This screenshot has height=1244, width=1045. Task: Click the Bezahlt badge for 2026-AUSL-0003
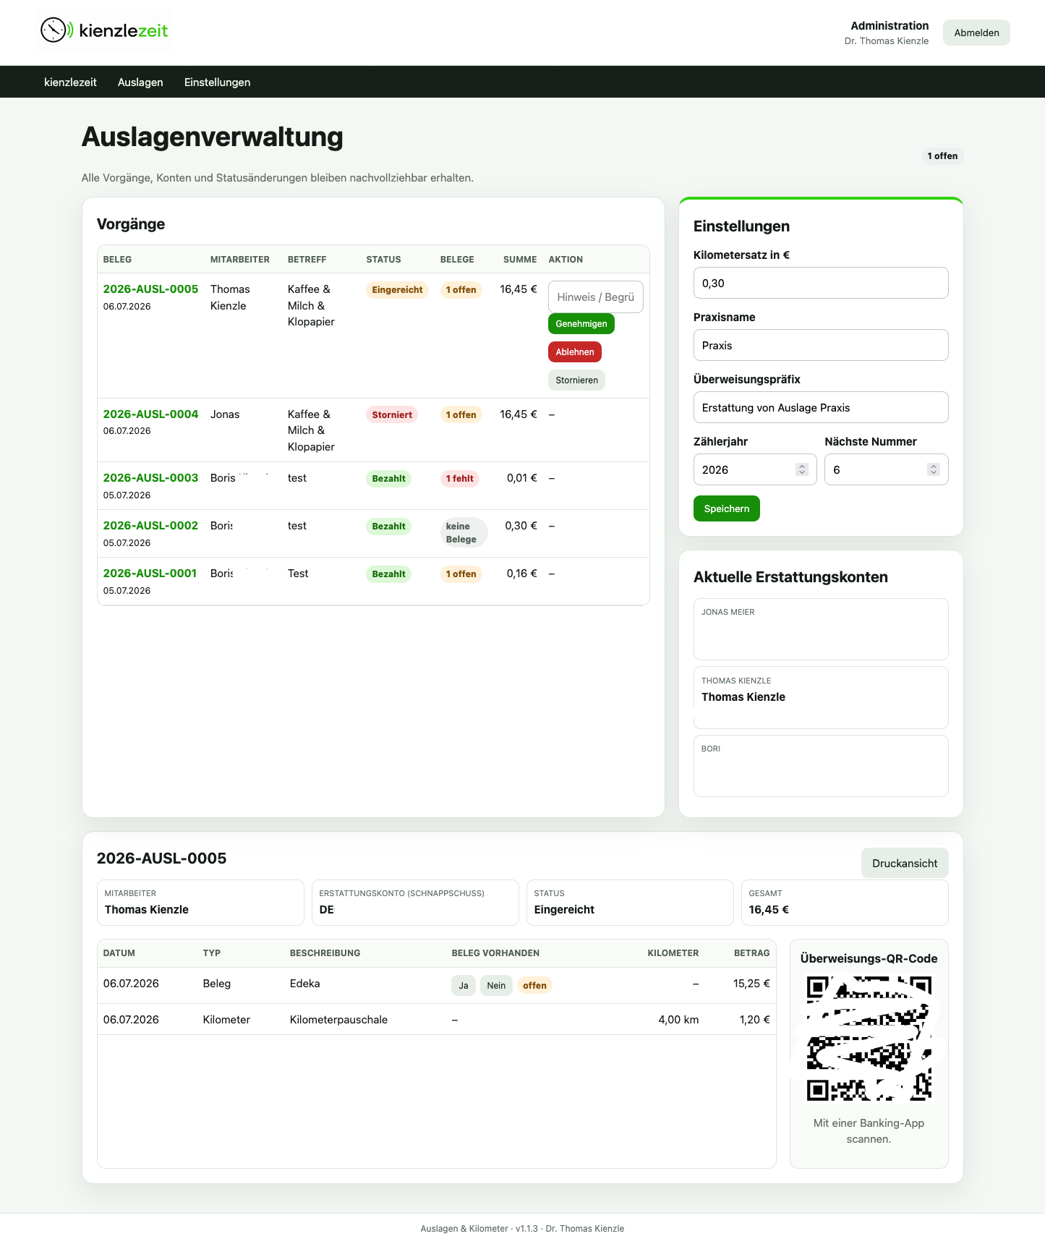click(x=388, y=479)
